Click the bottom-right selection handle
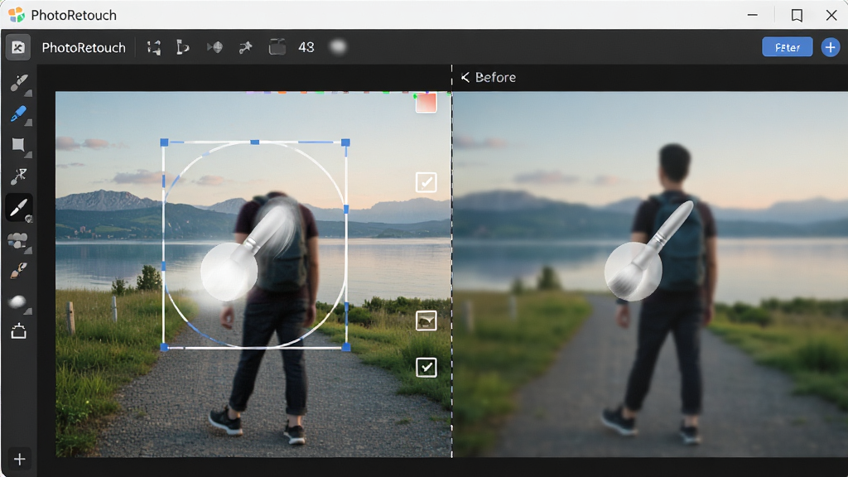Image resolution: width=848 pixels, height=477 pixels. 346,347
